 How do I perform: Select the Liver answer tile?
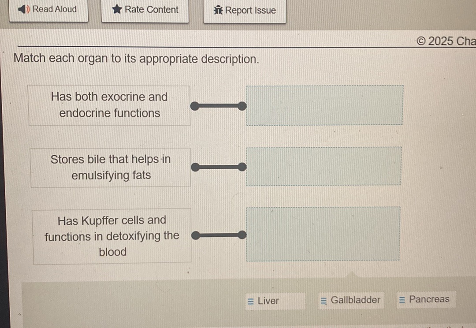[275, 301]
